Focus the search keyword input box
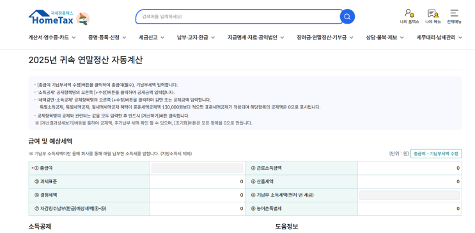 coord(238,17)
